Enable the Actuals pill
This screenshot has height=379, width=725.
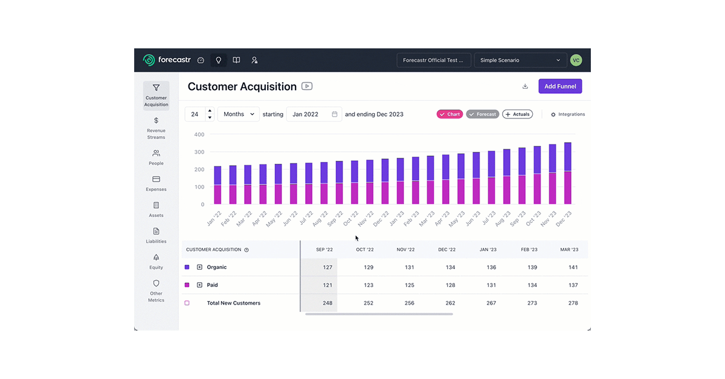click(518, 114)
